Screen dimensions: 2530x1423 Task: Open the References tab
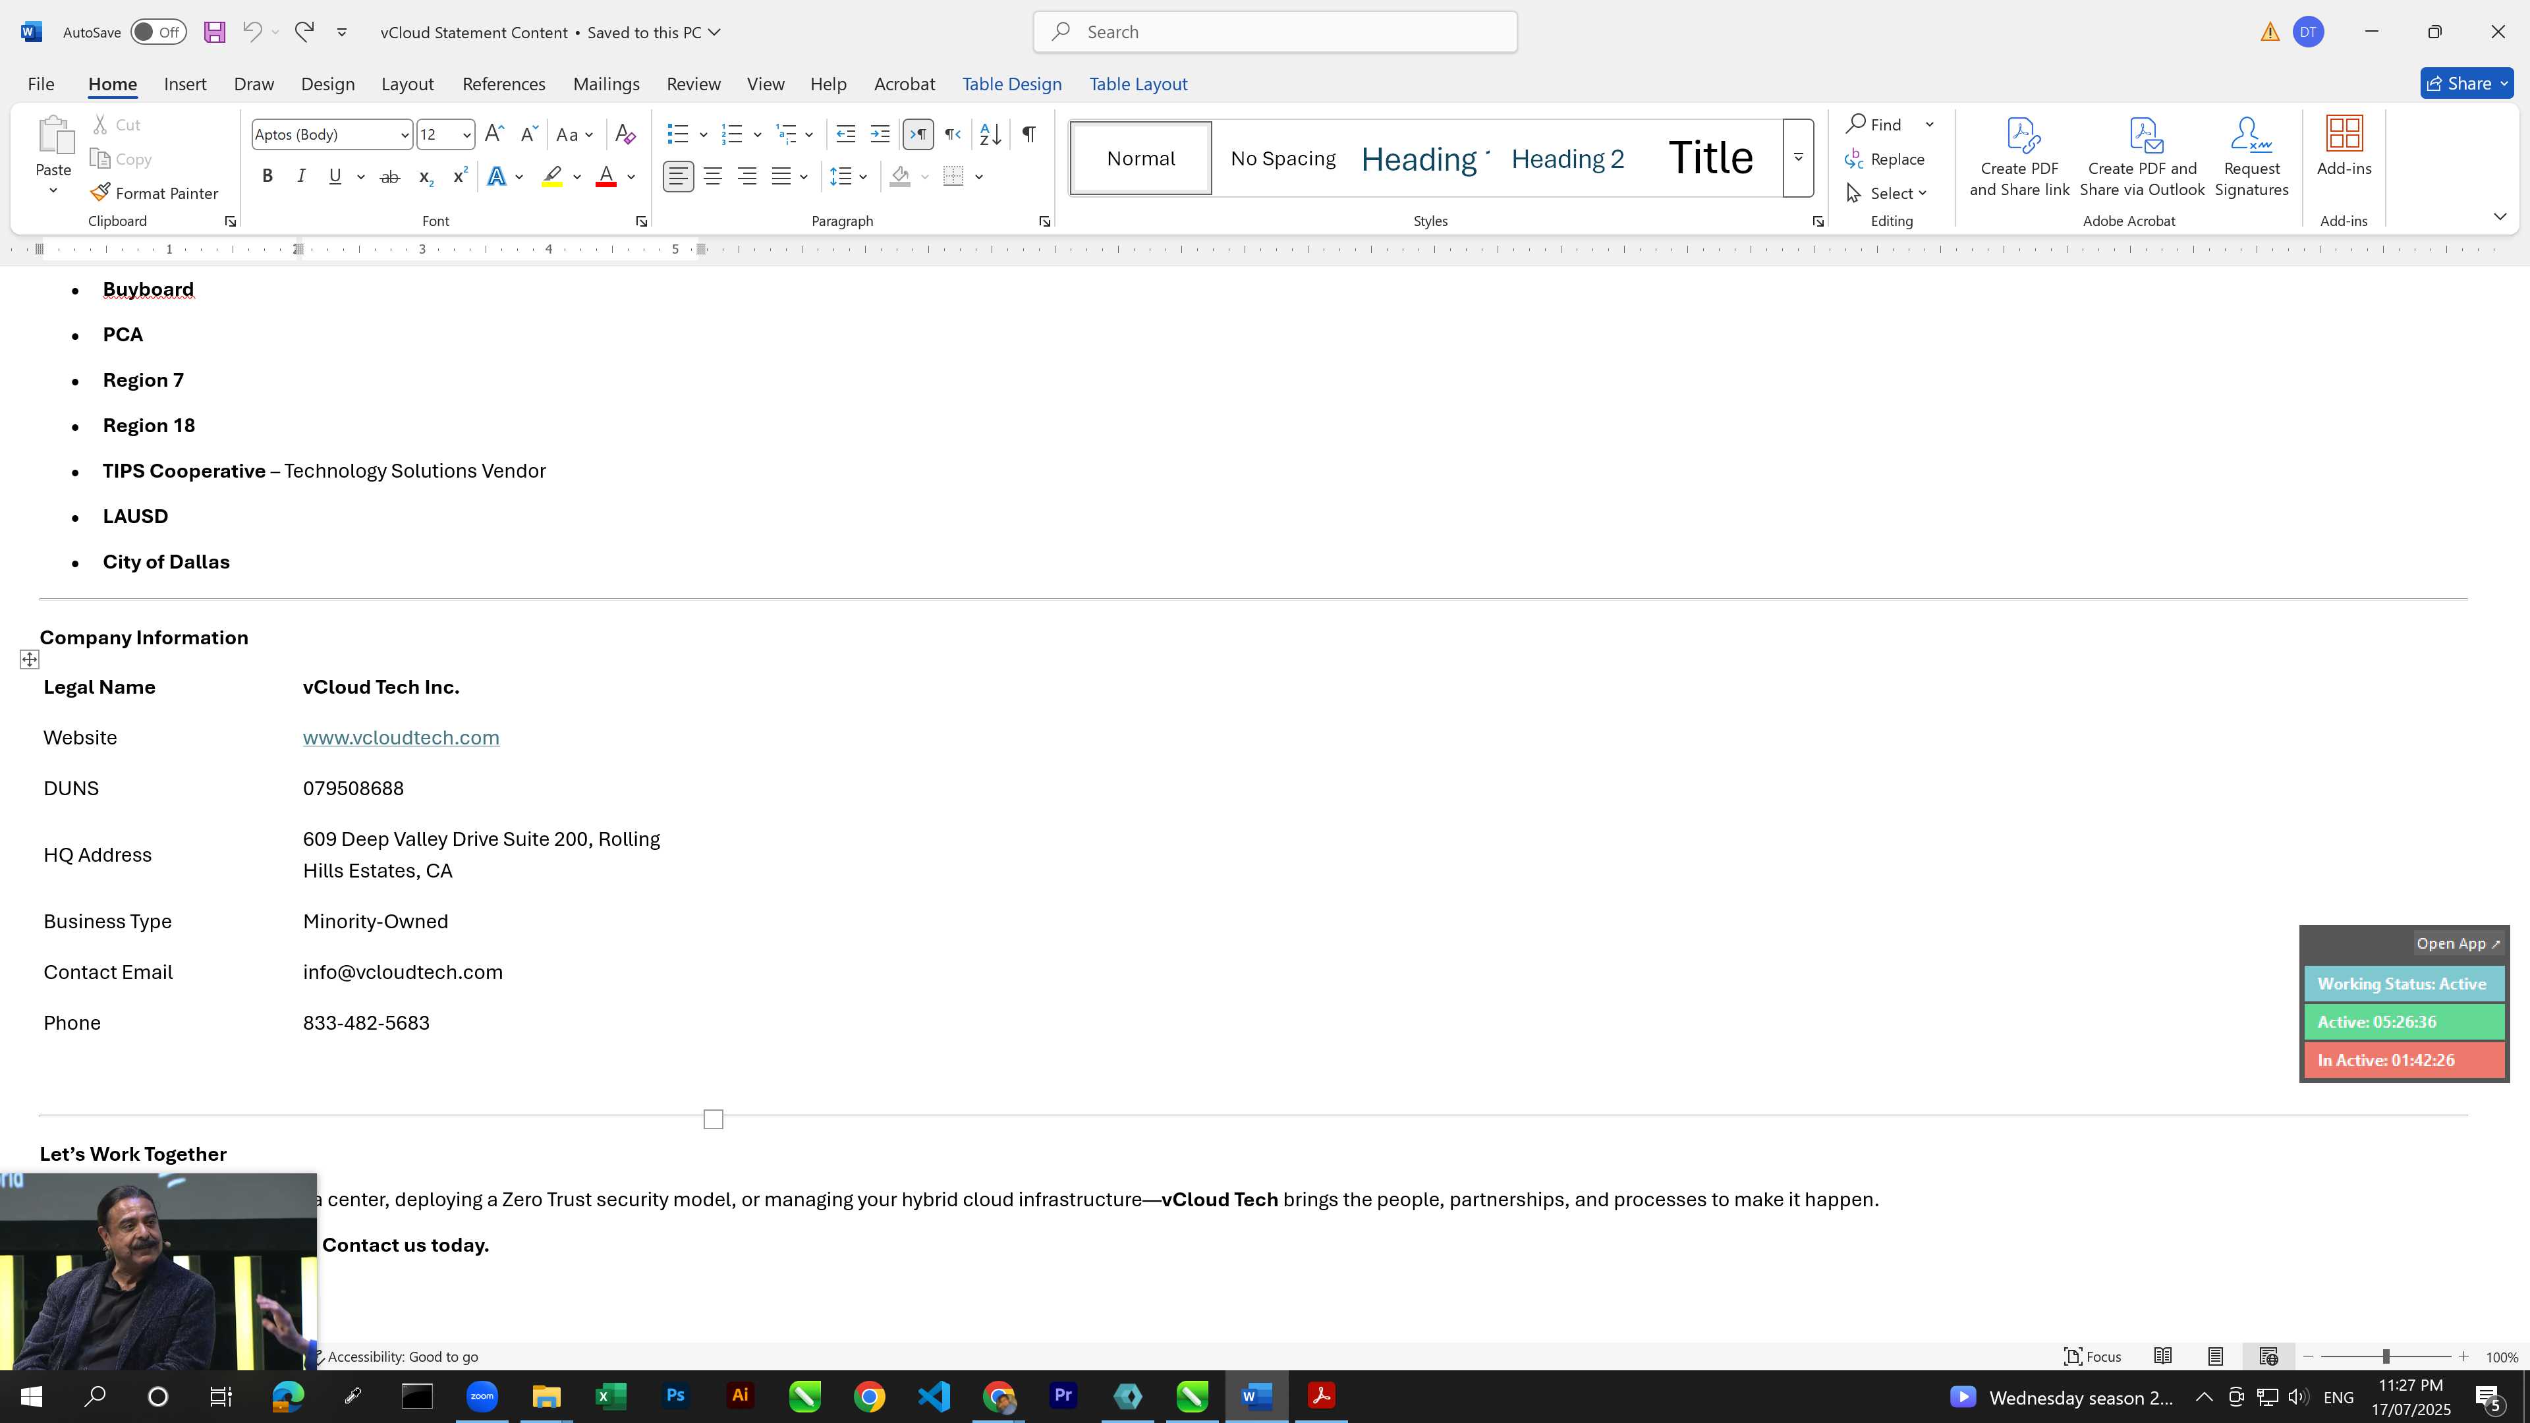point(504,84)
